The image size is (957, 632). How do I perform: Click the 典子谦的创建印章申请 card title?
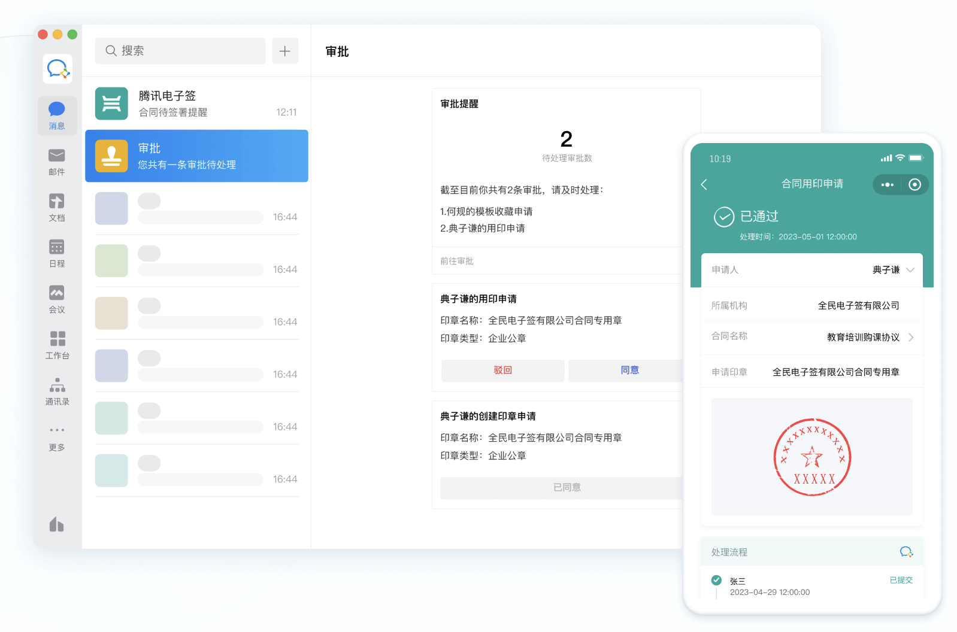pyautogui.click(x=488, y=416)
